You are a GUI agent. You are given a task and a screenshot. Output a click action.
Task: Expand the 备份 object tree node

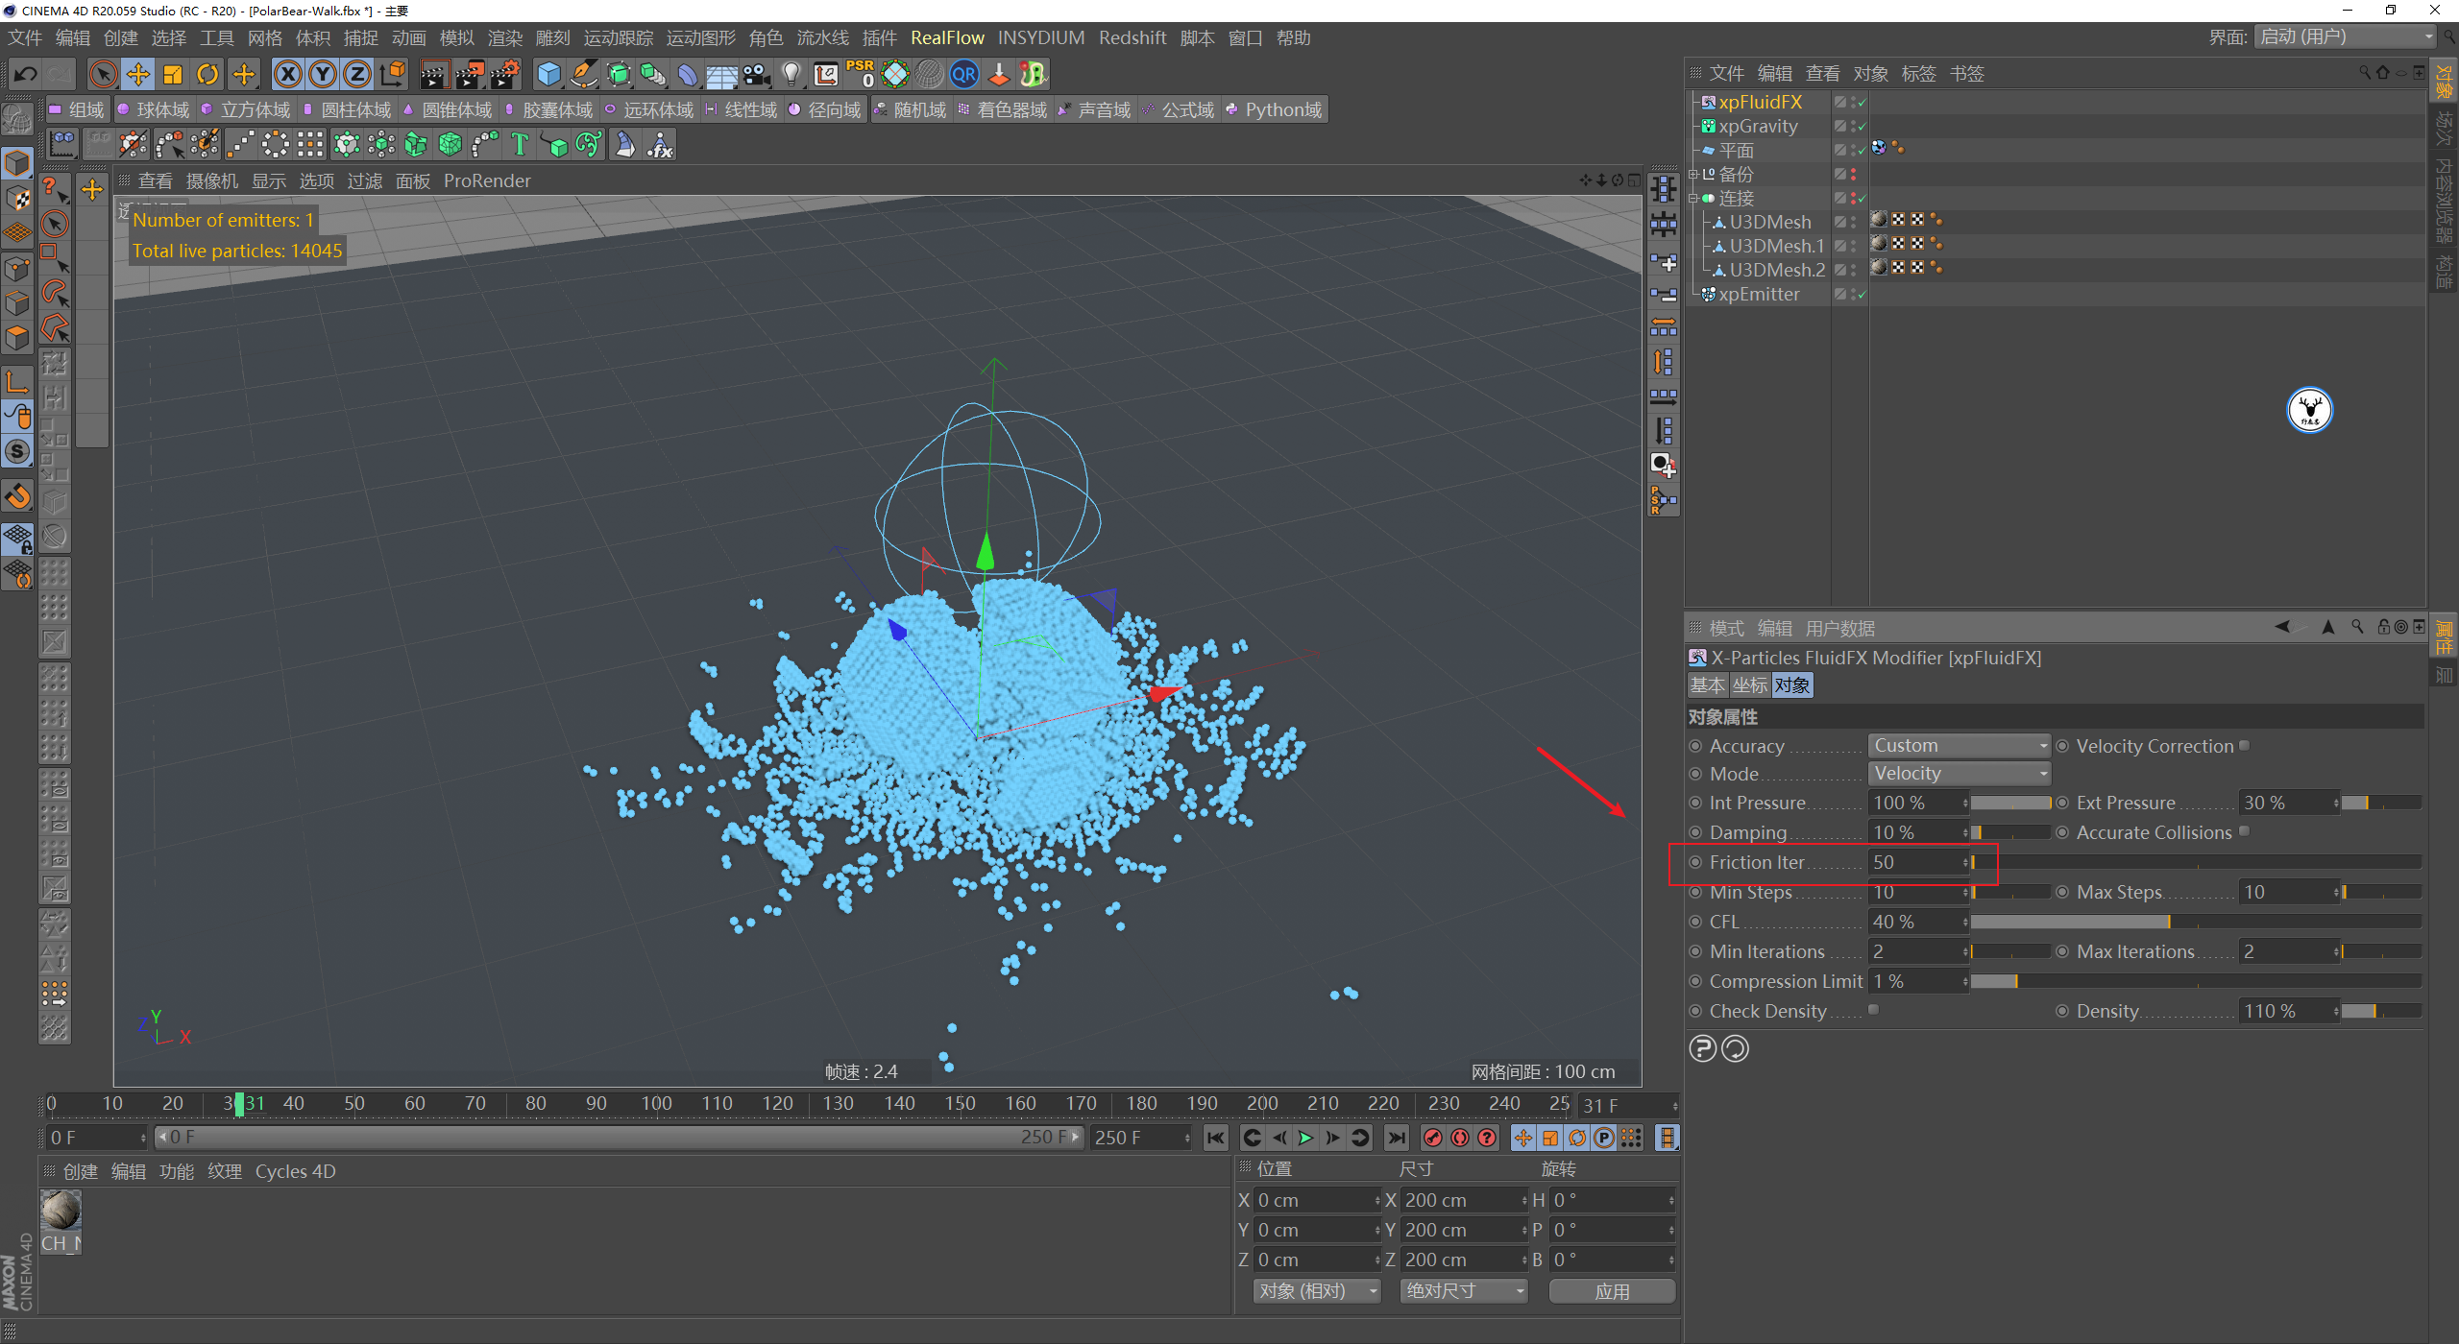point(1694,175)
